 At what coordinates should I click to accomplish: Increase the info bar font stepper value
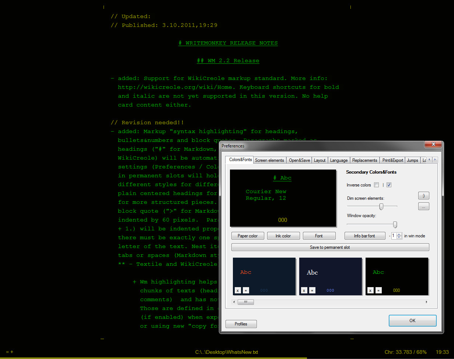[x=399, y=234]
